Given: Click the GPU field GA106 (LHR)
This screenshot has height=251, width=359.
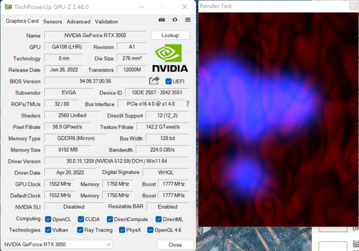Looking at the screenshot, I should tap(67, 47).
